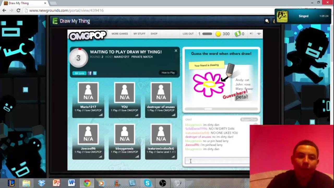The image size is (334, 188).
Task: Mute the game sound via speaker icon
Action: tap(251, 34)
